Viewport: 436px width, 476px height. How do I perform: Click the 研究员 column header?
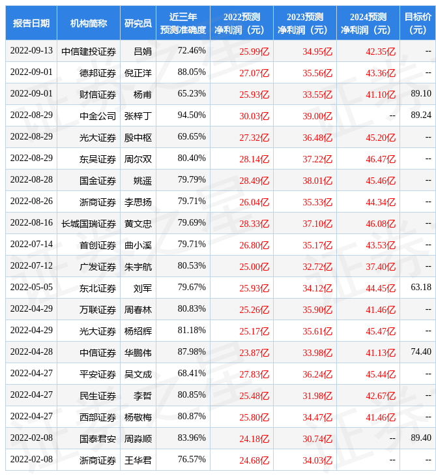pyautogui.click(x=138, y=23)
